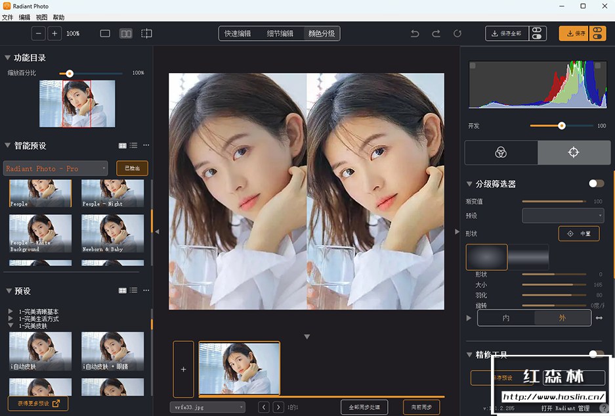
Task: Open the 文件 menu
Action: click(7, 17)
